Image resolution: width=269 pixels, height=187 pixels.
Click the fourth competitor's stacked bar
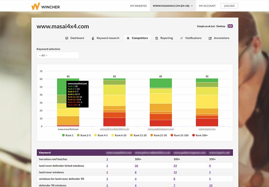click(x=207, y=102)
